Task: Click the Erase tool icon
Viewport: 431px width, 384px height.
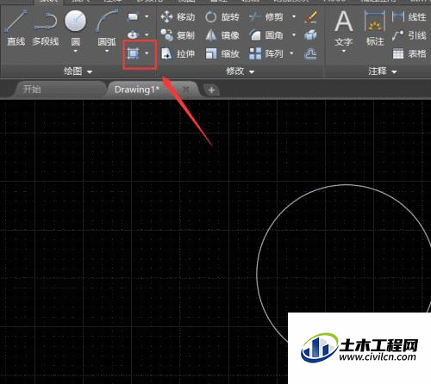Action: click(x=310, y=17)
